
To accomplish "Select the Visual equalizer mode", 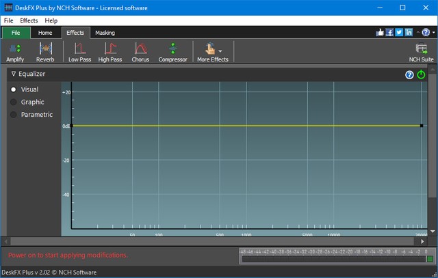I will pos(14,89).
